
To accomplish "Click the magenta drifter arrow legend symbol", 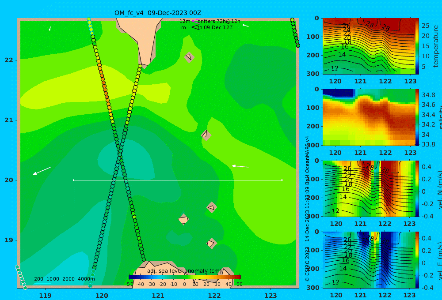I will click(195, 21).
